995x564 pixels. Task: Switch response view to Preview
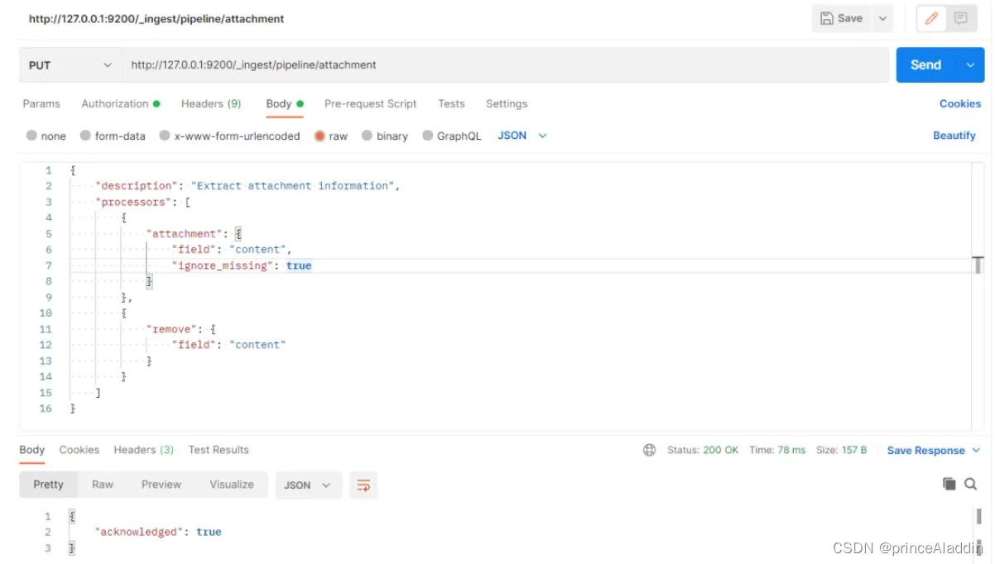(x=161, y=485)
